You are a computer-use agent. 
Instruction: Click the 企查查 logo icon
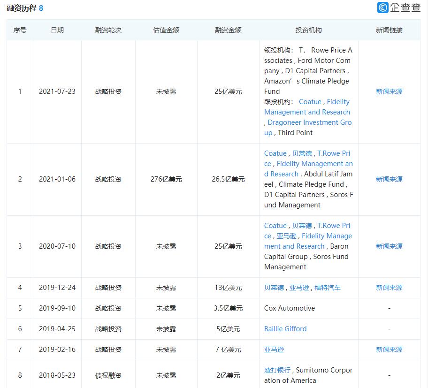tap(382, 8)
